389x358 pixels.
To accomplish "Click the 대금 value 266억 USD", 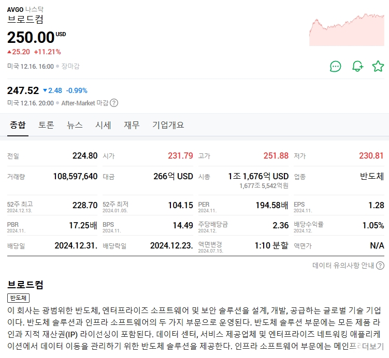I will pos(173,176).
